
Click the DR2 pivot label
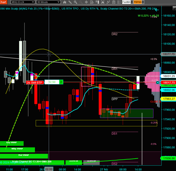pyautogui.click(x=114, y=34)
